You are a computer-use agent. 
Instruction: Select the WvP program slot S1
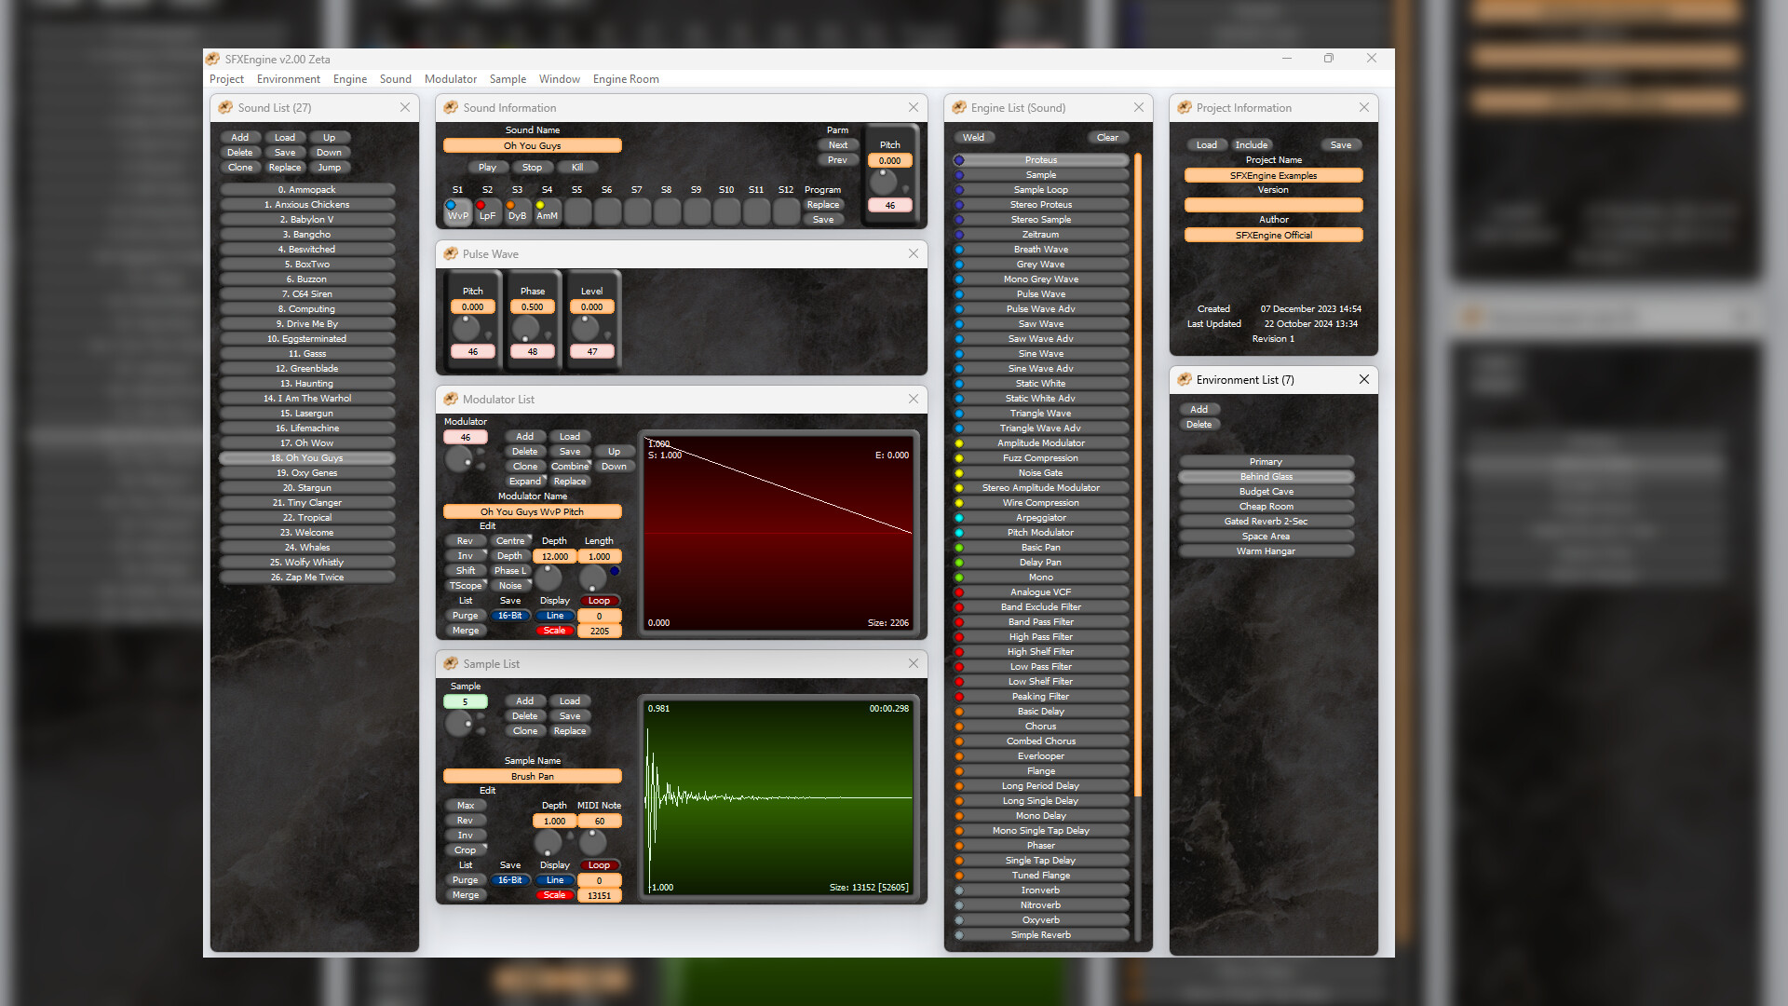tap(456, 211)
